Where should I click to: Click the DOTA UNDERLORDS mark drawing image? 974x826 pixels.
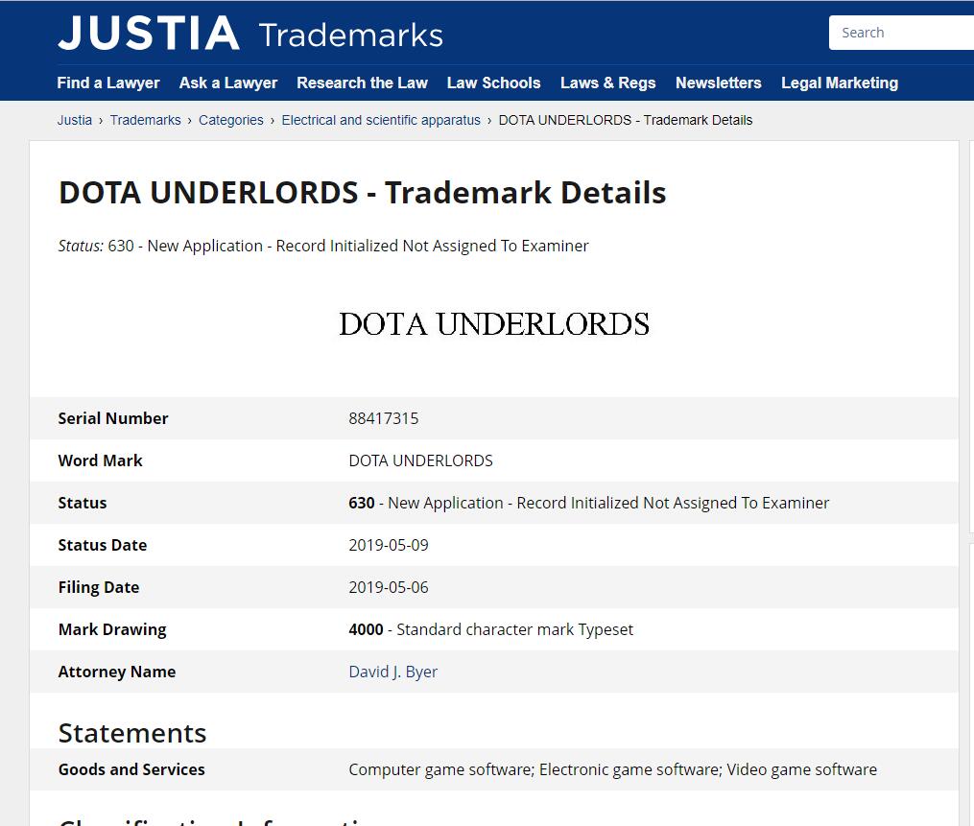coord(494,324)
